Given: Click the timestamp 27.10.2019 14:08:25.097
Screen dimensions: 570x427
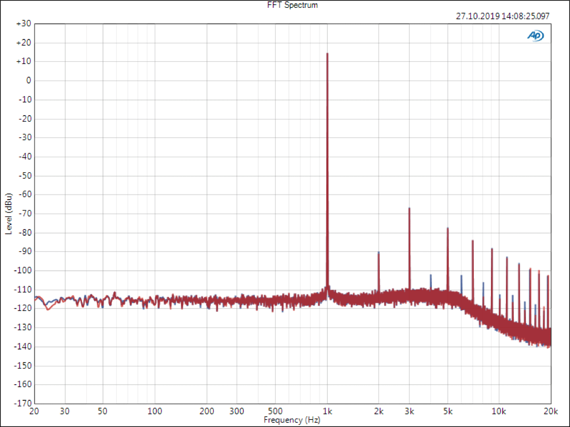Looking at the screenshot, I should click(503, 16).
